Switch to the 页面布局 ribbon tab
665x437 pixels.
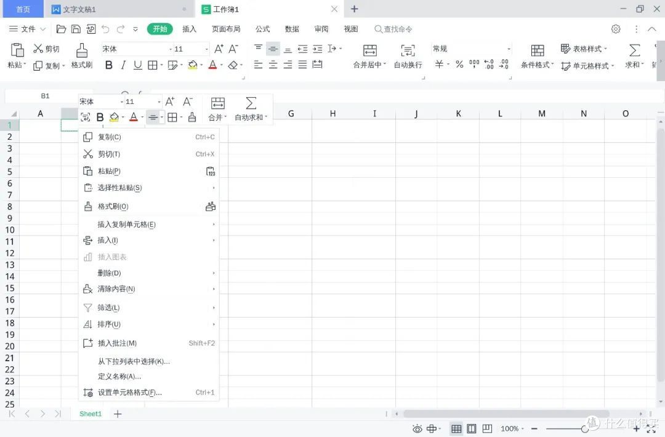pyautogui.click(x=226, y=29)
